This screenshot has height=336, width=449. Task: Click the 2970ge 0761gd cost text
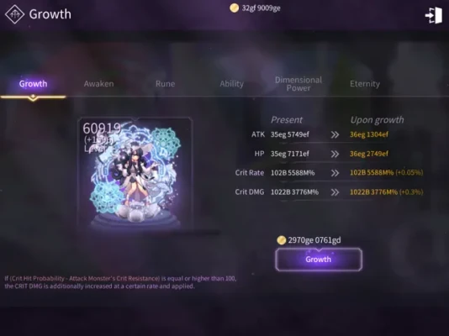[314, 240]
